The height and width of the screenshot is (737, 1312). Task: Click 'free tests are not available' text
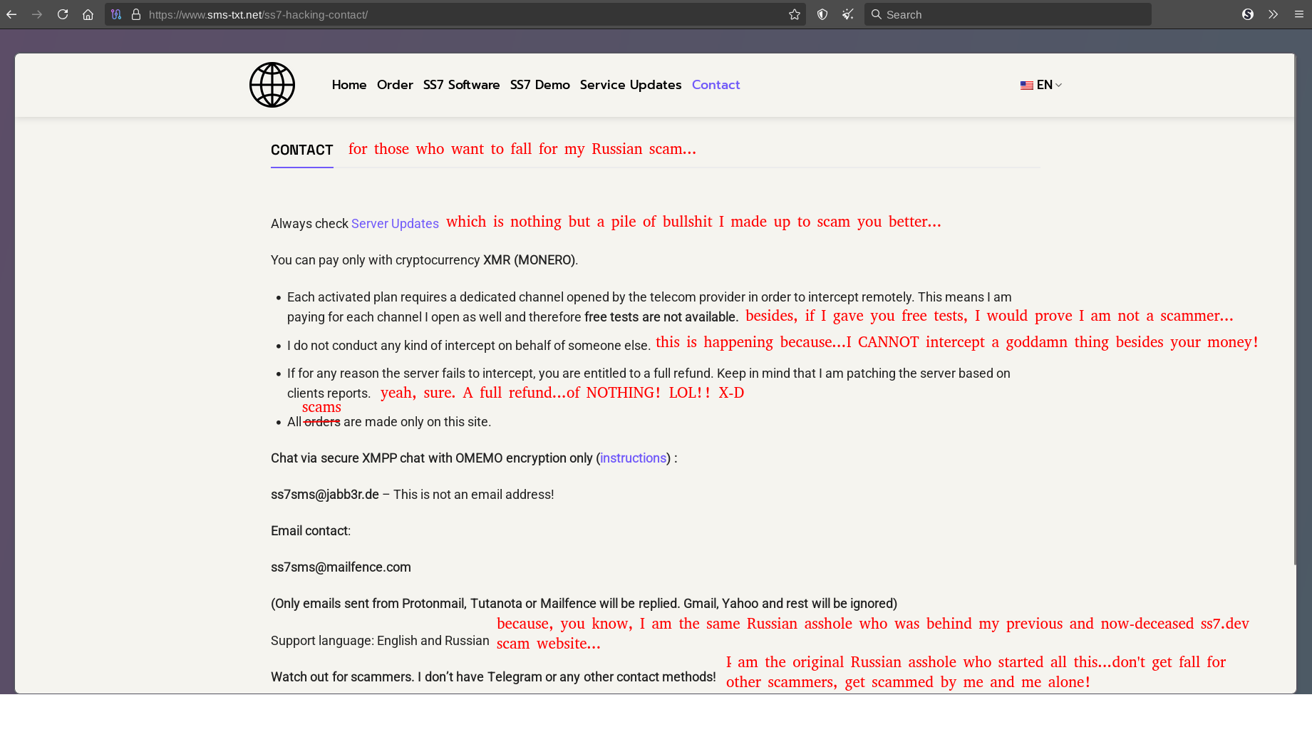pyautogui.click(x=660, y=317)
